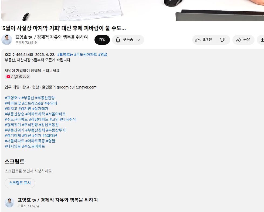This screenshot has width=264, height=212.
Task: Click the share arrow button
Action: click(243, 40)
